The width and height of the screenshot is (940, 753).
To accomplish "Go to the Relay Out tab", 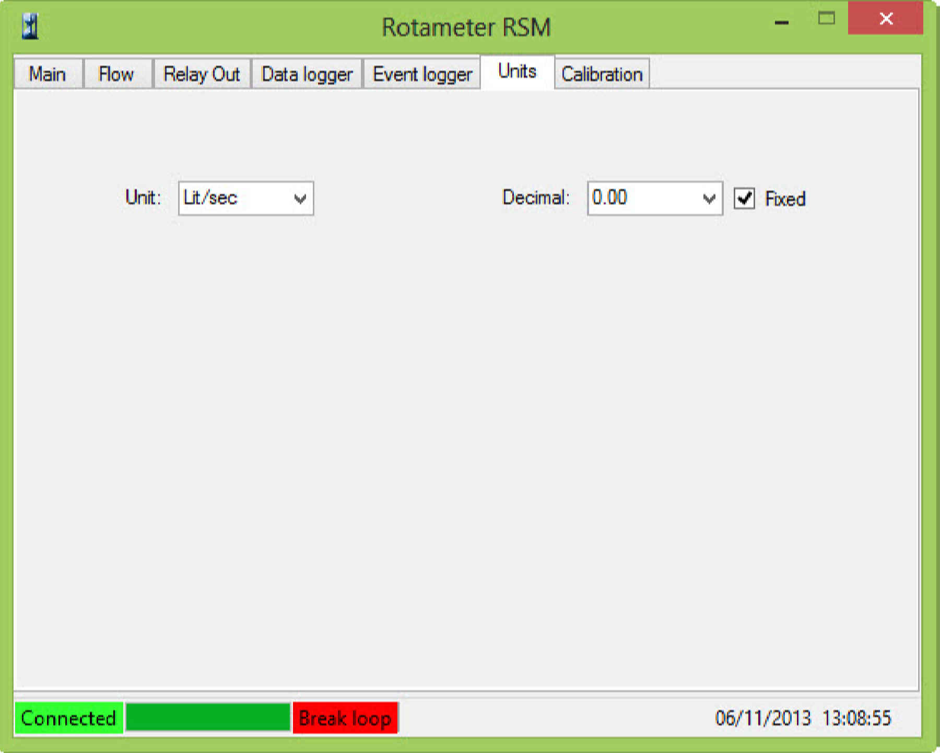I will [x=202, y=74].
